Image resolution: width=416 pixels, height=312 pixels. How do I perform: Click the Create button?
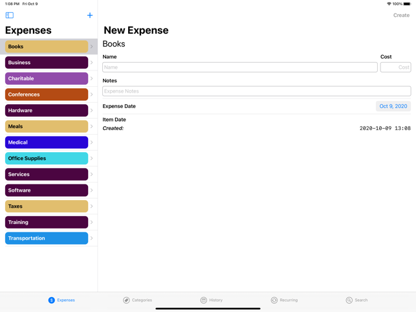401,16
